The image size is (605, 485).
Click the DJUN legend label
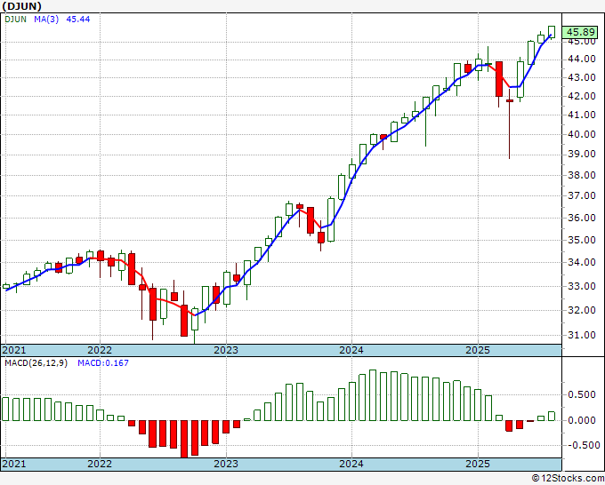[15, 19]
